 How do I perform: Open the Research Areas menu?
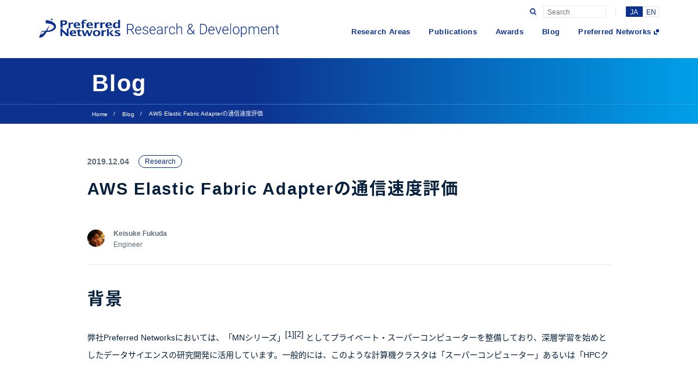point(381,32)
